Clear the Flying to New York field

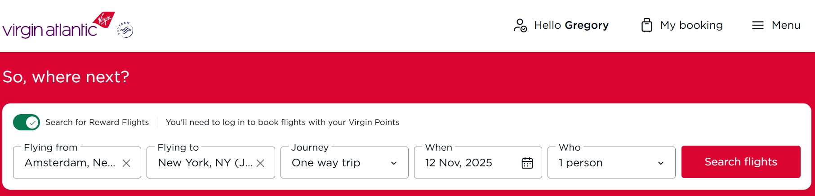(260, 163)
